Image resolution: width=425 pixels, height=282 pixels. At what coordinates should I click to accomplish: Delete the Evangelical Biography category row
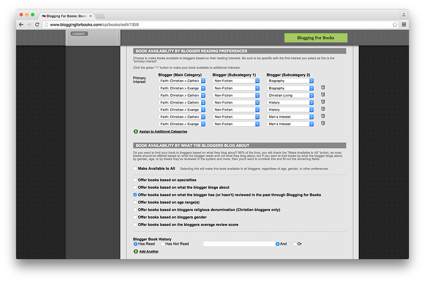click(323, 88)
